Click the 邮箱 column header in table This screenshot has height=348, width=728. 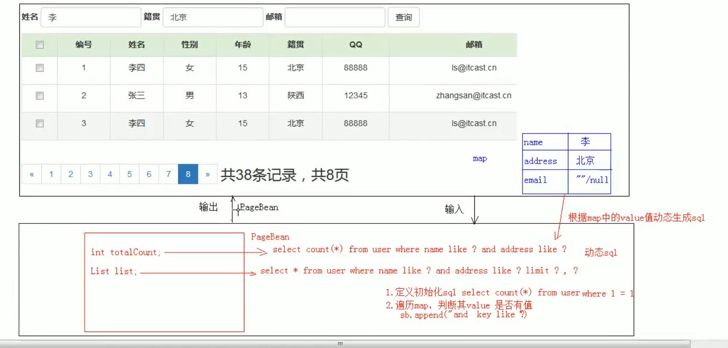click(474, 45)
